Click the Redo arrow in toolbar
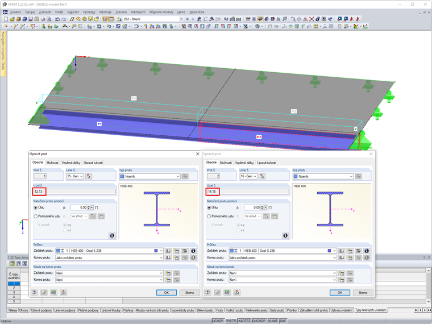432x324 pixels. click(64, 19)
